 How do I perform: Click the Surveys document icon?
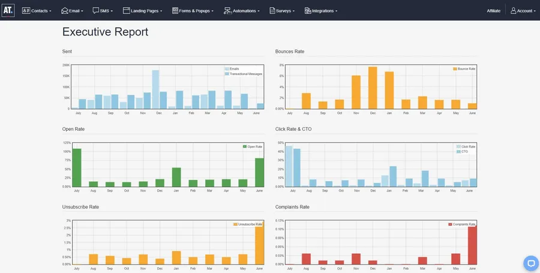pos(272,11)
